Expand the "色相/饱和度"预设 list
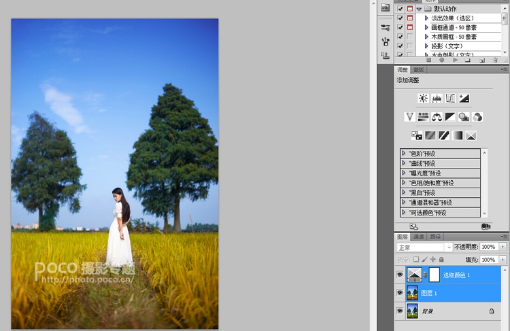Viewport: 510px width, 331px height. [404, 183]
